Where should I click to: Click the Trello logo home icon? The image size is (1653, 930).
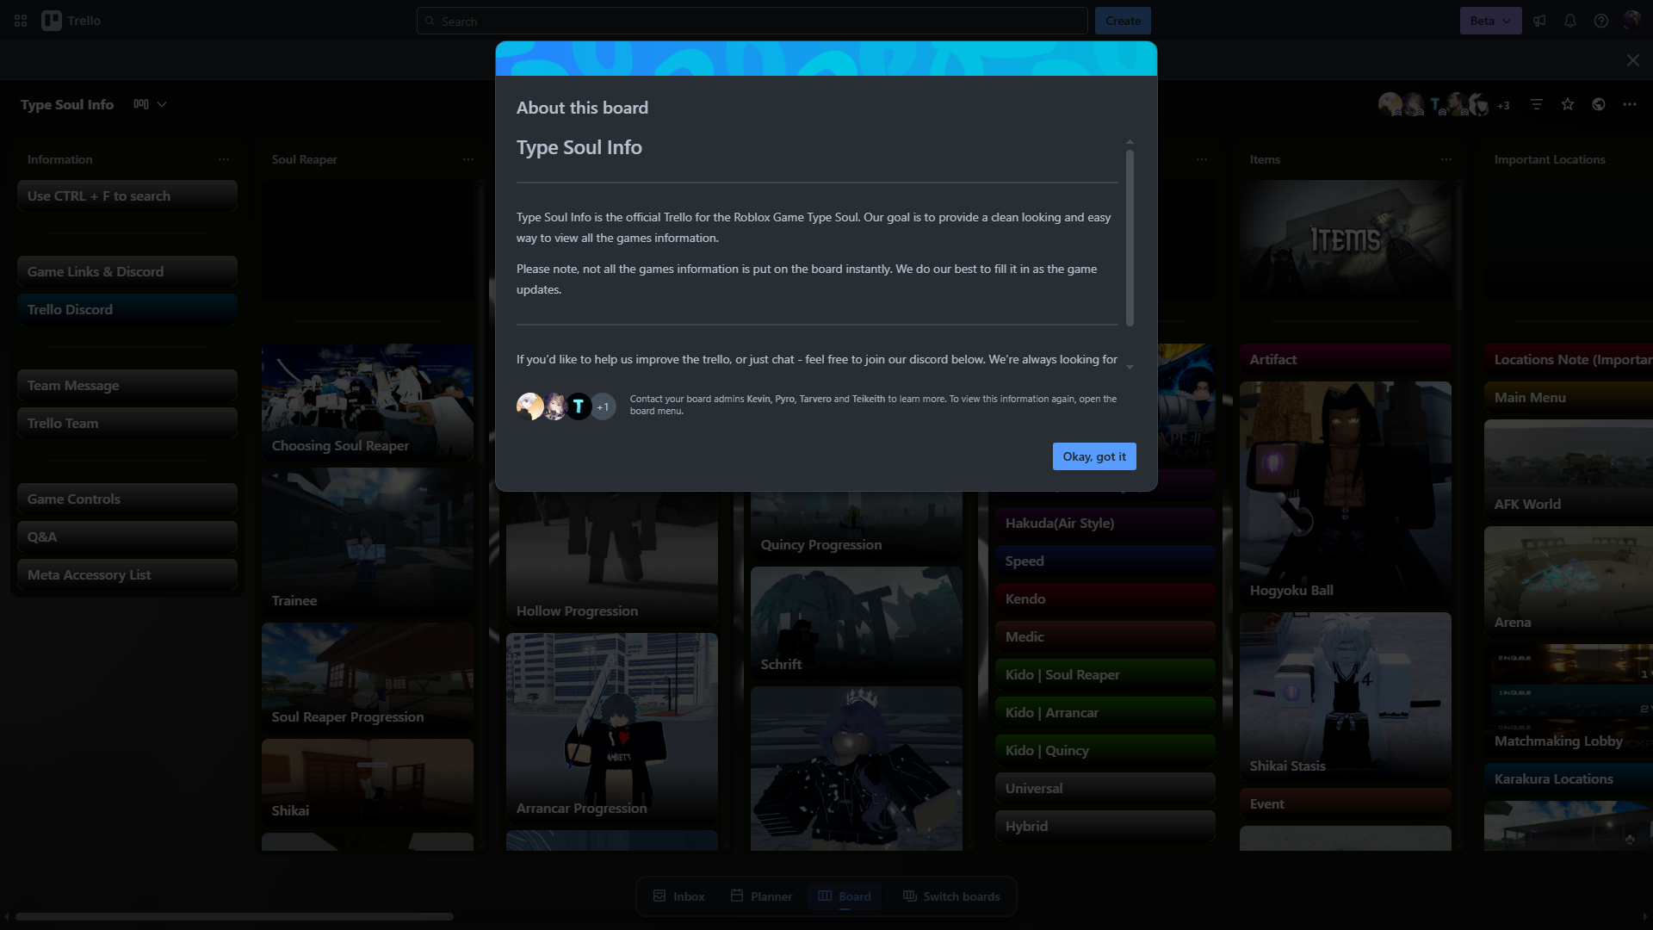pos(52,21)
